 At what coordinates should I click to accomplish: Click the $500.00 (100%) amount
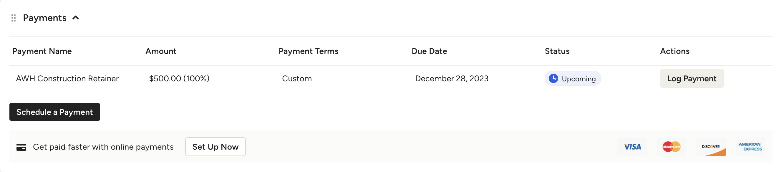[x=179, y=79]
